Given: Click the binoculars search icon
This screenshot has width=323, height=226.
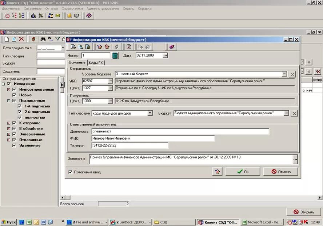Looking at the screenshot, I should (43, 39).
